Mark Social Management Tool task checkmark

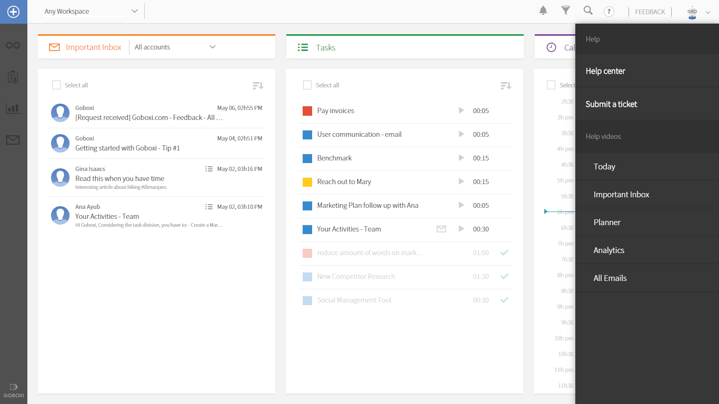(504, 300)
